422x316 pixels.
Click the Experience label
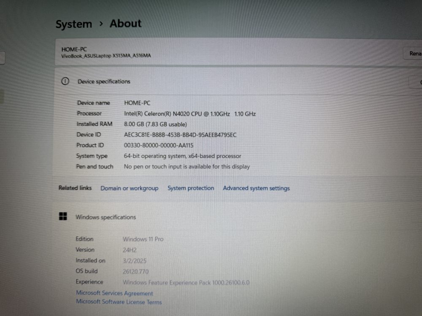[x=89, y=282]
